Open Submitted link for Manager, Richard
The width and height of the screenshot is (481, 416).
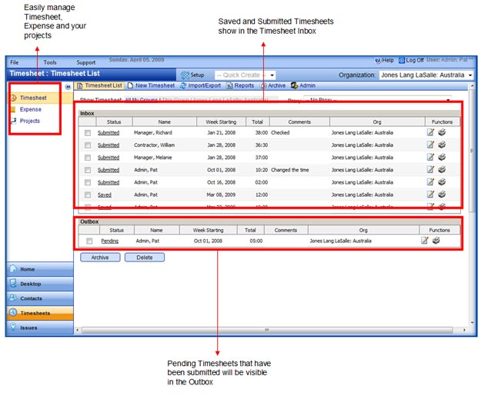point(109,133)
